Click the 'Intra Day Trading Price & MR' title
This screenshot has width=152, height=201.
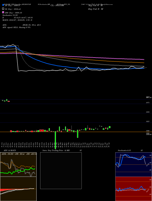pos(56,150)
